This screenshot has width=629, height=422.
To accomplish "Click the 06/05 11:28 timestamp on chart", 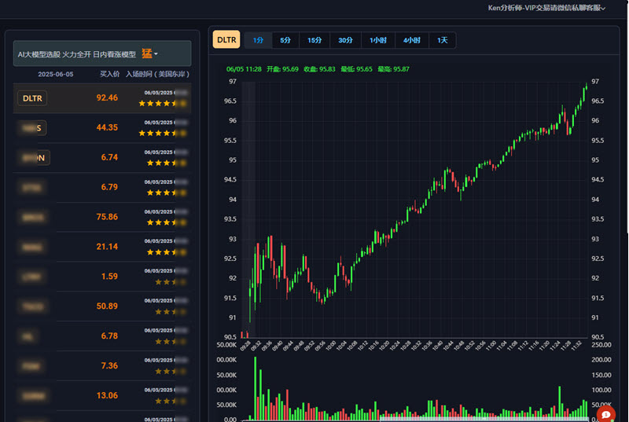I will 244,69.
